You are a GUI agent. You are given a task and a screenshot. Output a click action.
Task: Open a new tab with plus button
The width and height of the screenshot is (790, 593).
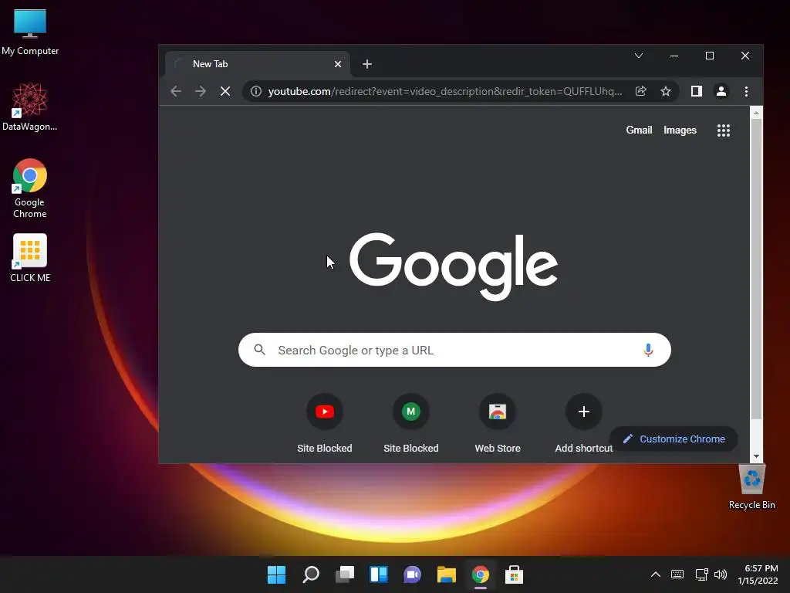pyautogui.click(x=367, y=64)
